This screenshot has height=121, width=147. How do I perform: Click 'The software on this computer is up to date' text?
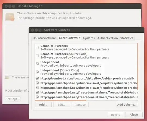49,13
